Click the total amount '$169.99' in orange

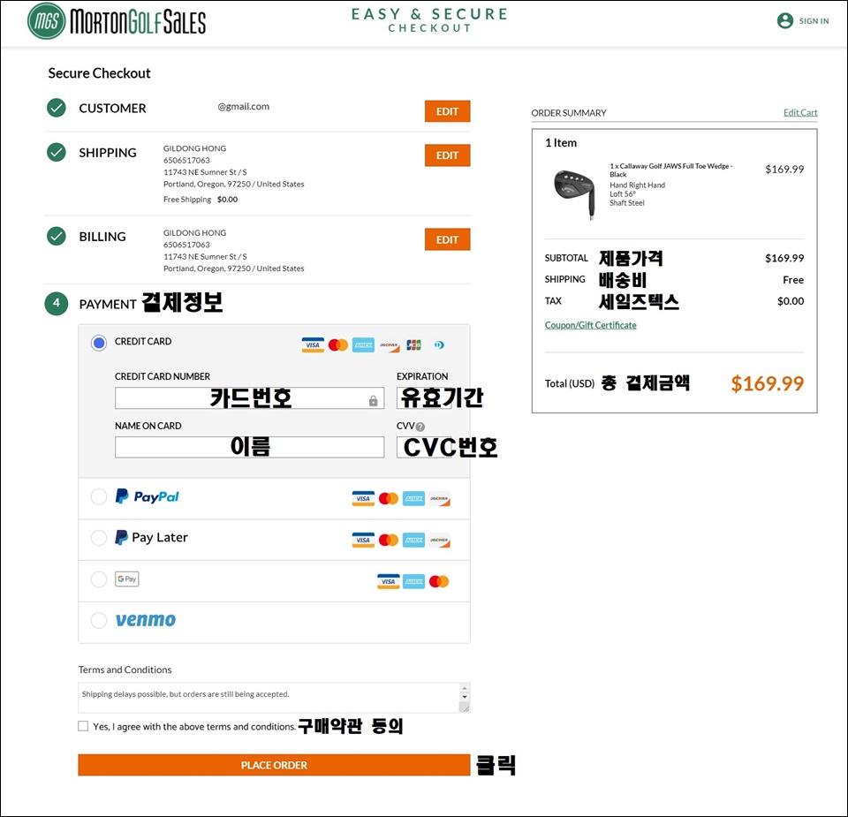coord(767,384)
